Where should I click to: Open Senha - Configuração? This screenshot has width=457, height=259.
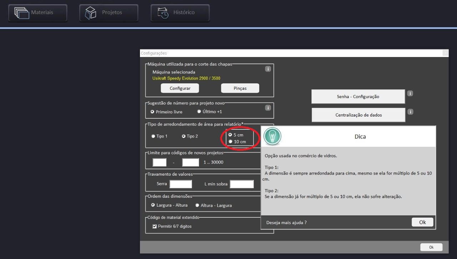pyautogui.click(x=358, y=97)
